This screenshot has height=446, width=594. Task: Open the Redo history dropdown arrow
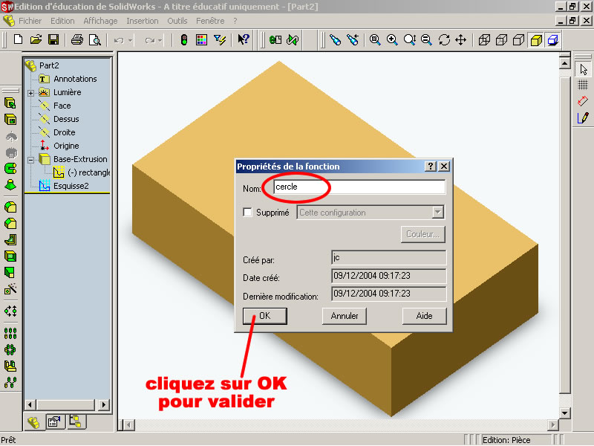(x=160, y=40)
